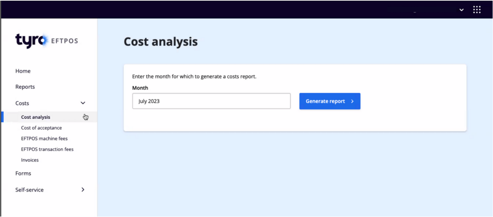Go to the Home page

click(x=23, y=71)
